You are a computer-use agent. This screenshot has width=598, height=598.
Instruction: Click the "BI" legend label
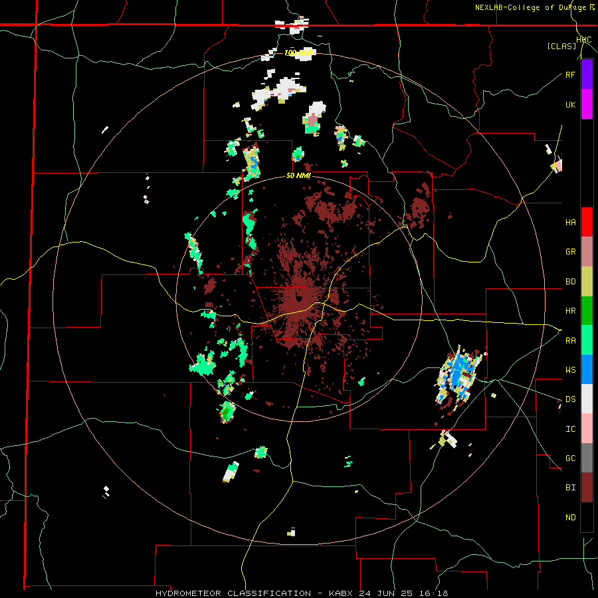570,488
